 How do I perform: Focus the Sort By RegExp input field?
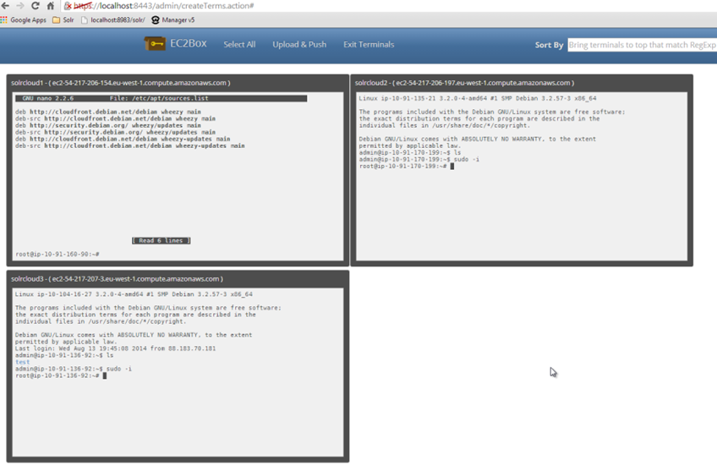642,45
